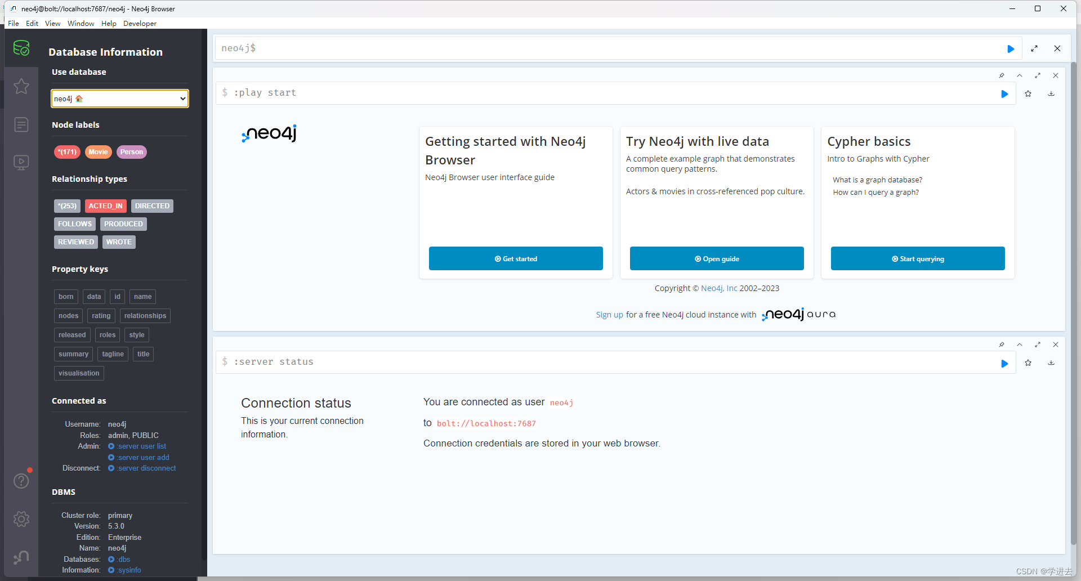Select the FOLLOWS relationship type
This screenshot has height=581, width=1081.
coord(75,224)
